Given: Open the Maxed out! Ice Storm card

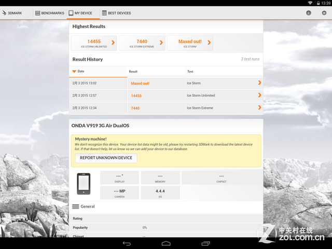Looking at the screenshot, I should click(190, 43).
